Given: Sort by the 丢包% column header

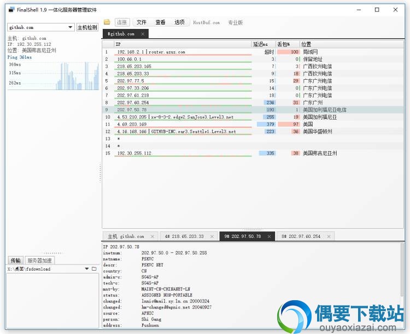Looking at the screenshot, I should [288, 44].
